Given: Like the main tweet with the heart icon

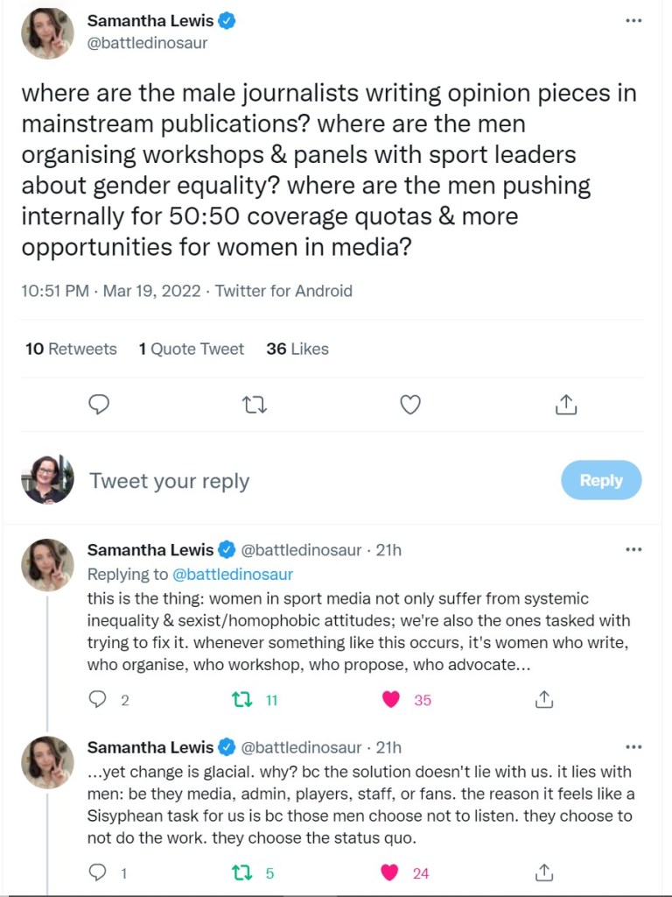Looking at the screenshot, I should (410, 404).
